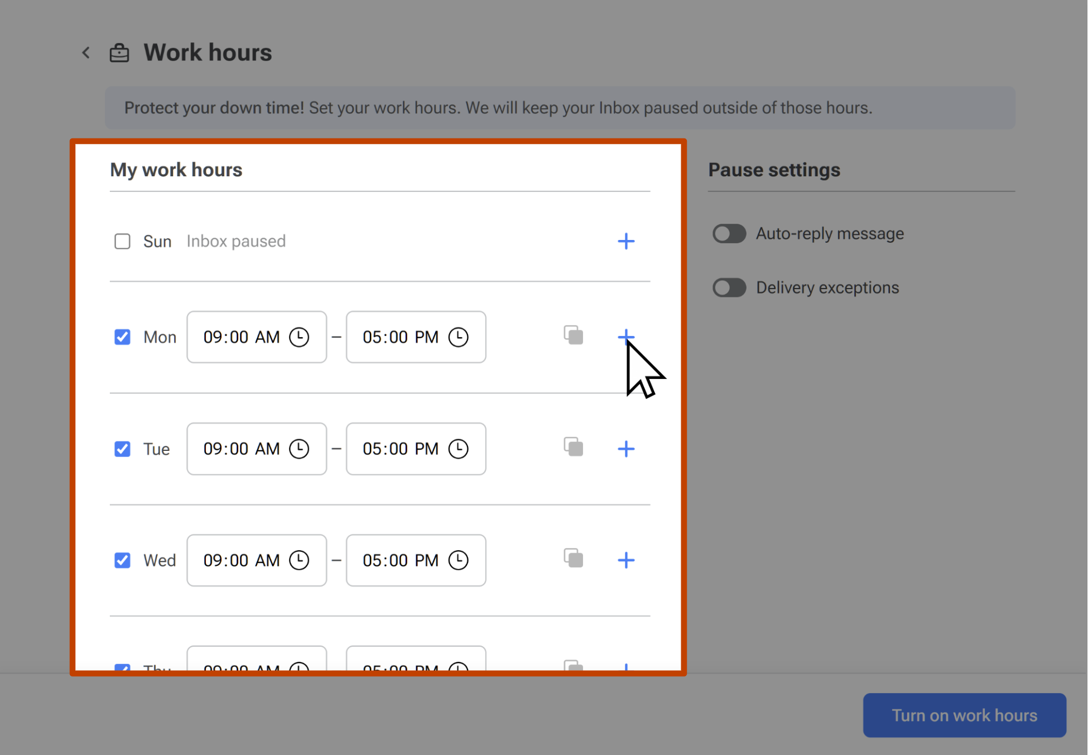Viewport: 1088px width, 755px height.
Task: Add a time slot to Sunday
Action: [x=626, y=241]
